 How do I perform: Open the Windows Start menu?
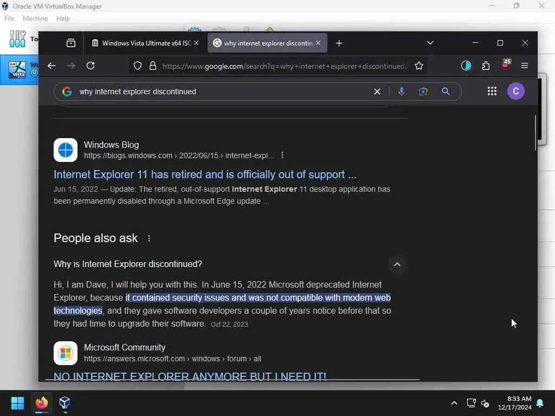[x=17, y=403]
